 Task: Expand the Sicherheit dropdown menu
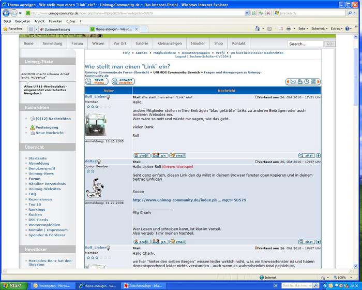(x=319, y=29)
